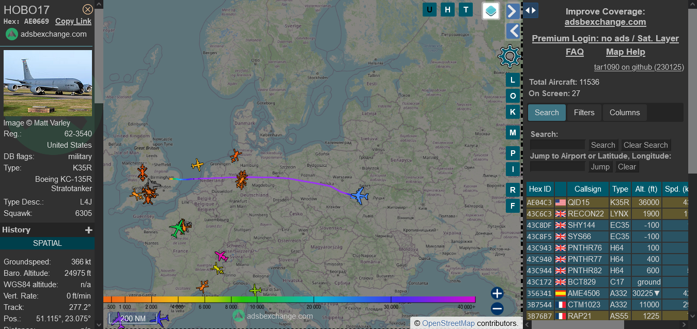Toggle the O map button
Image resolution: width=697 pixels, height=329 pixels.
pos(513,96)
